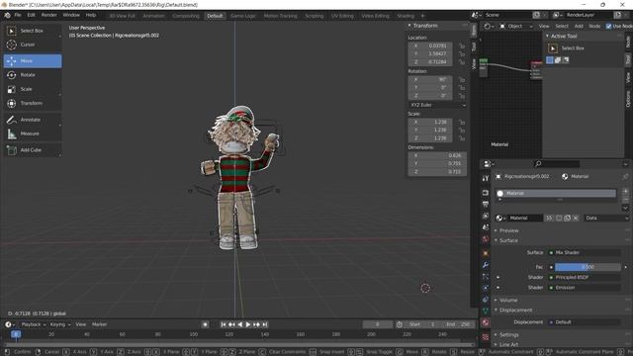Select the Select Box tool
Screen dimensions: 633x356
point(33,31)
